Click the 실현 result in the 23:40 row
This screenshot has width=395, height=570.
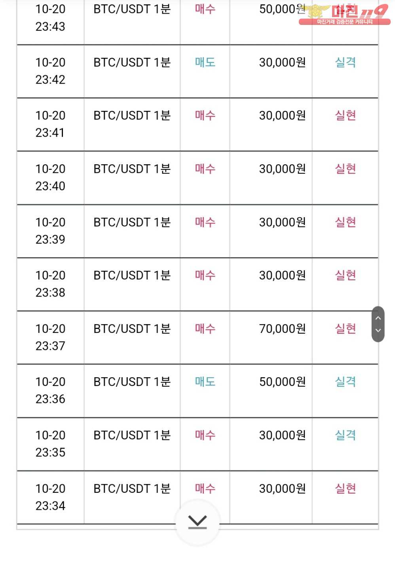click(x=345, y=169)
